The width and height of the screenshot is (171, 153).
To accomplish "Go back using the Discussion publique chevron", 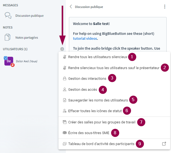I will point(71,7).
